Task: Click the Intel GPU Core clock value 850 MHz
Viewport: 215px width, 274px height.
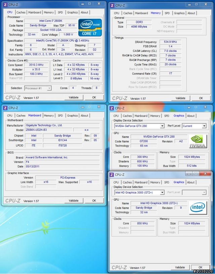Action: coord(142,223)
